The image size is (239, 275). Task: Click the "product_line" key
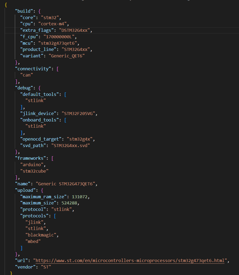pos(38,50)
